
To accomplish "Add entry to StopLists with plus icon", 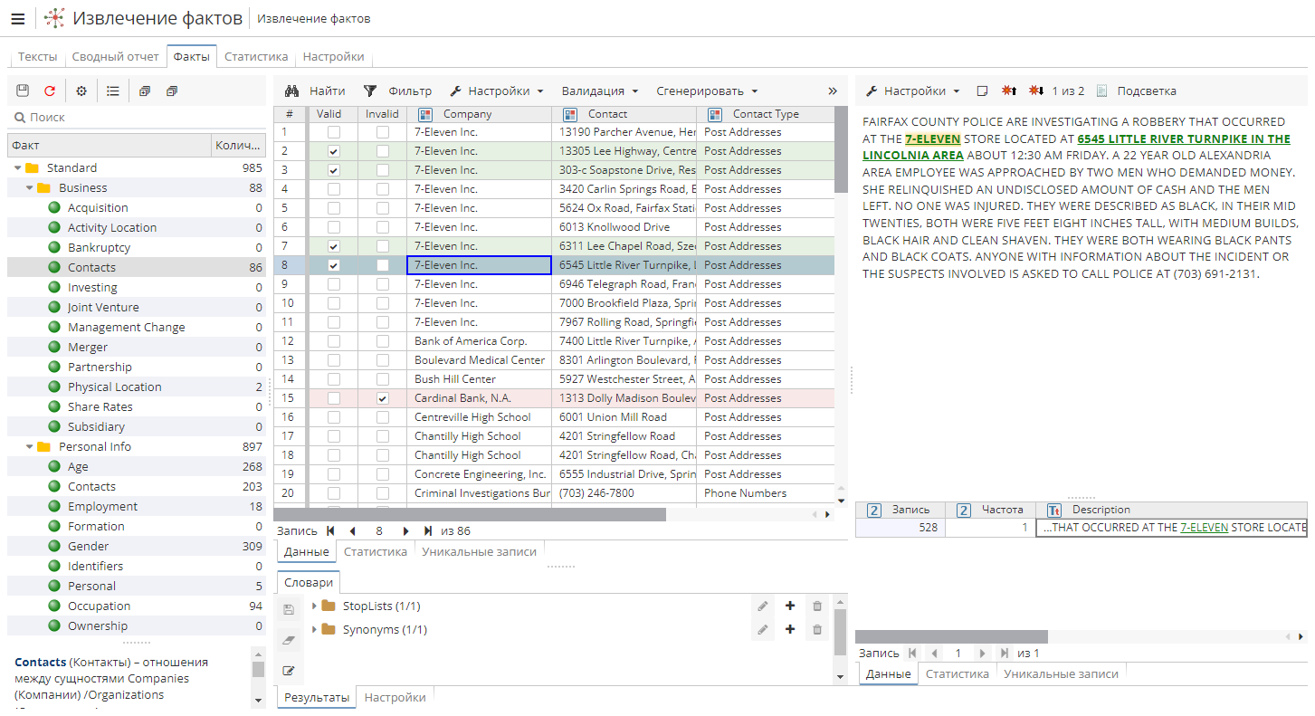I will tap(790, 606).
